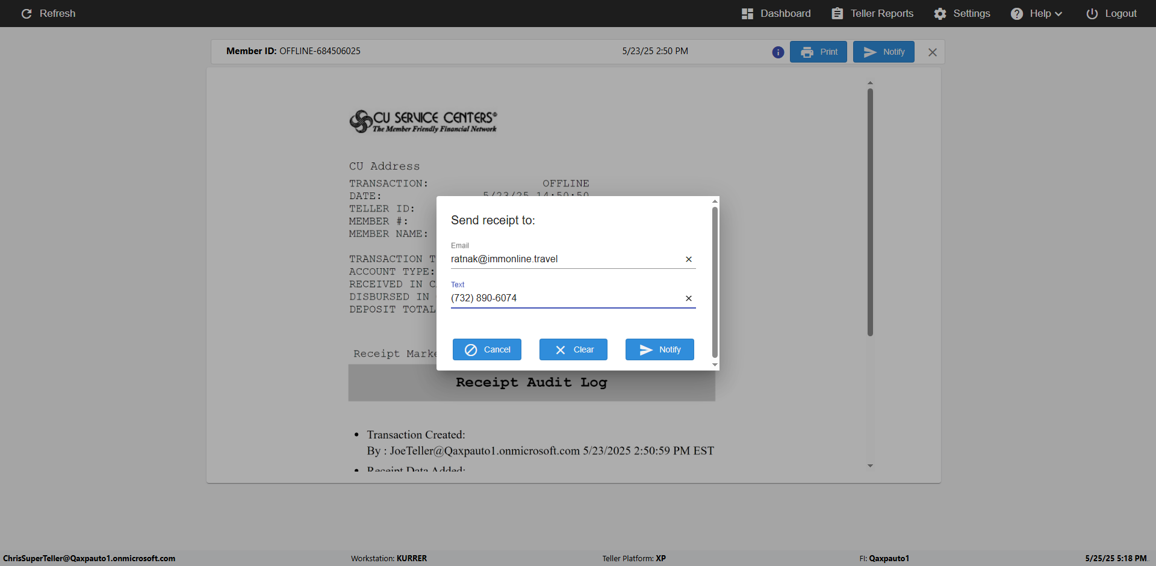Viewport: 1156px width, 566px height.
Task: Open Teller Reports
Action: pos(872,13)
